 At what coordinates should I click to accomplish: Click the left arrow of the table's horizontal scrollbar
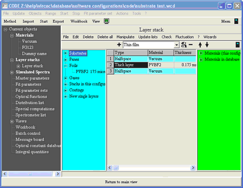(110, 168)
